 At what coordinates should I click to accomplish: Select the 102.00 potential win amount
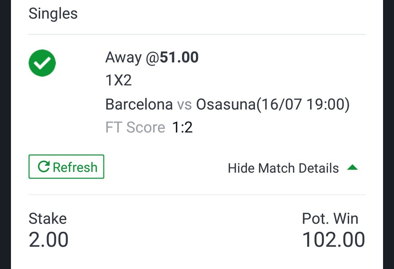(333, 240)
